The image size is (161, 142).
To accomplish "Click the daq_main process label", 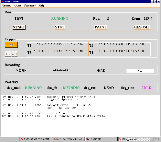I will 14,88.
